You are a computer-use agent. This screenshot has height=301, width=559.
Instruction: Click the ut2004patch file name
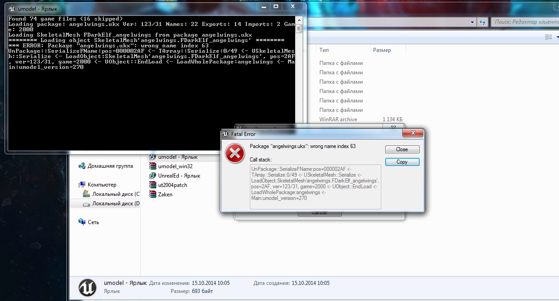click(x=173, y=185)
